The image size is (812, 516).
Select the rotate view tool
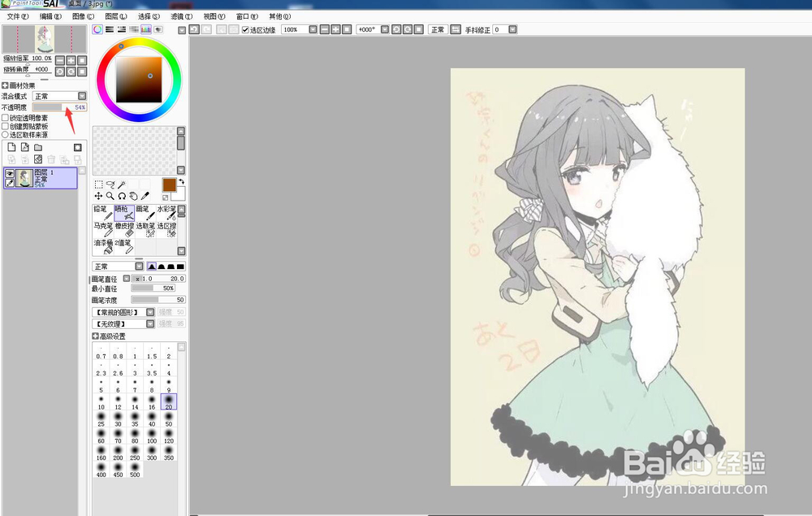coord(122,196)
